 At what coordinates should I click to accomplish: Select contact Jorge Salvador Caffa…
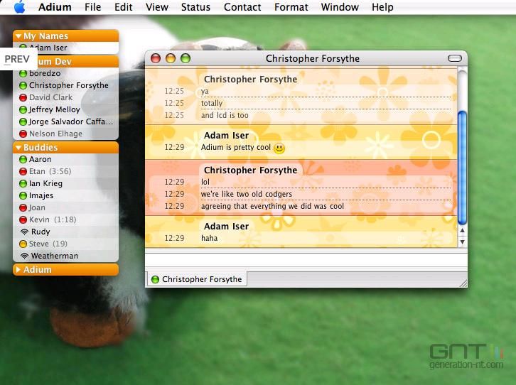pos(71,121)
